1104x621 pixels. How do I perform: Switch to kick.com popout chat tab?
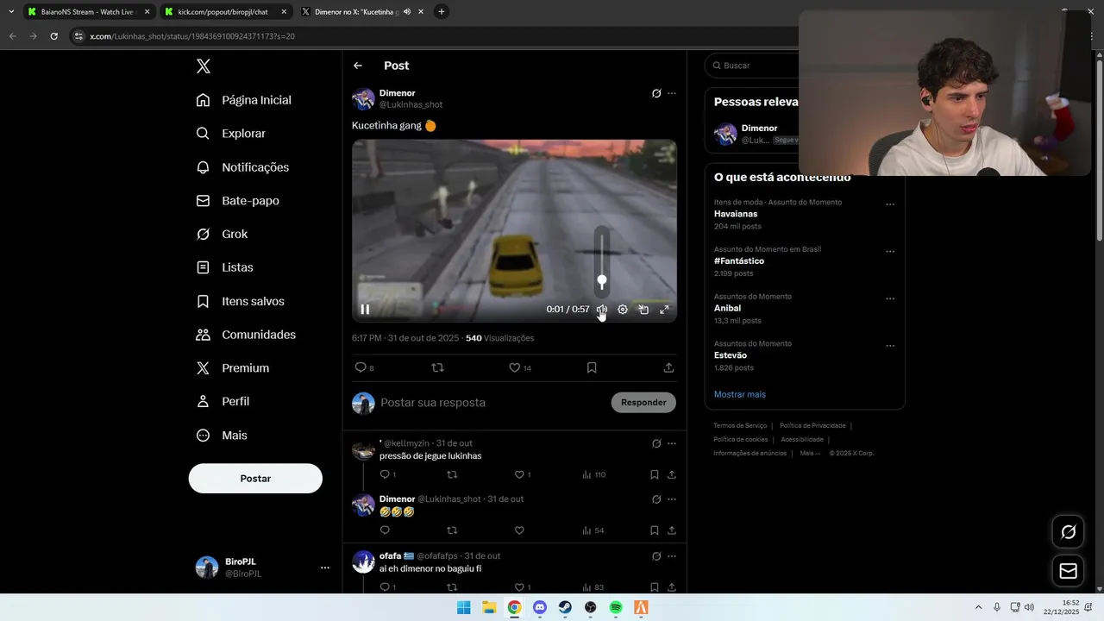click(223, 12)
